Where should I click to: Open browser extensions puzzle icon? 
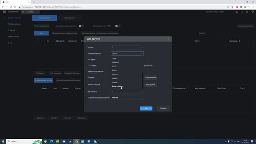click(241, 7)
